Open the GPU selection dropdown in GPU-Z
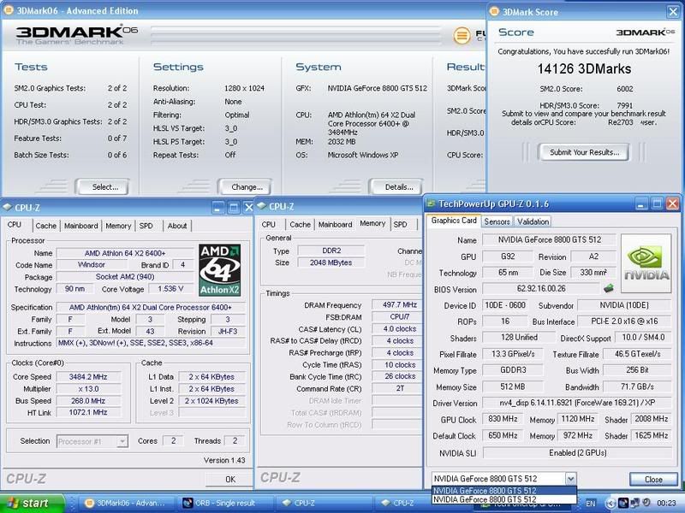This screenshot has height=513, width=685. [570, 479]
